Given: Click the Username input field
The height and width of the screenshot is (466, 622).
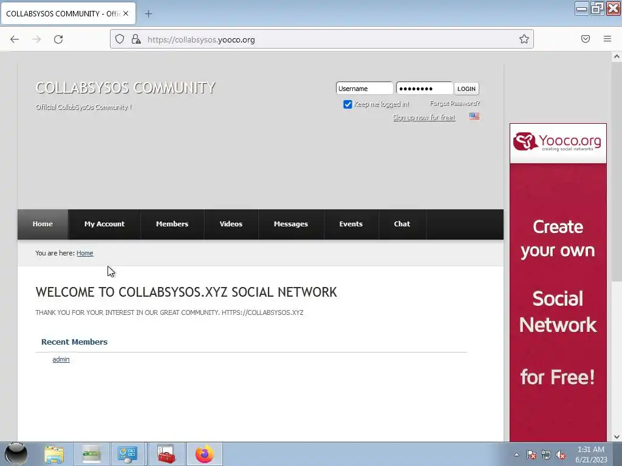Looking at the screenshot, I should [x=364, y=89].
